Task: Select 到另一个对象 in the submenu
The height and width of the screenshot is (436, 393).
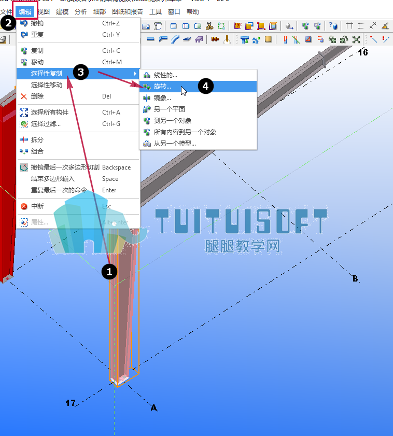Action: (x=198, y=121)
